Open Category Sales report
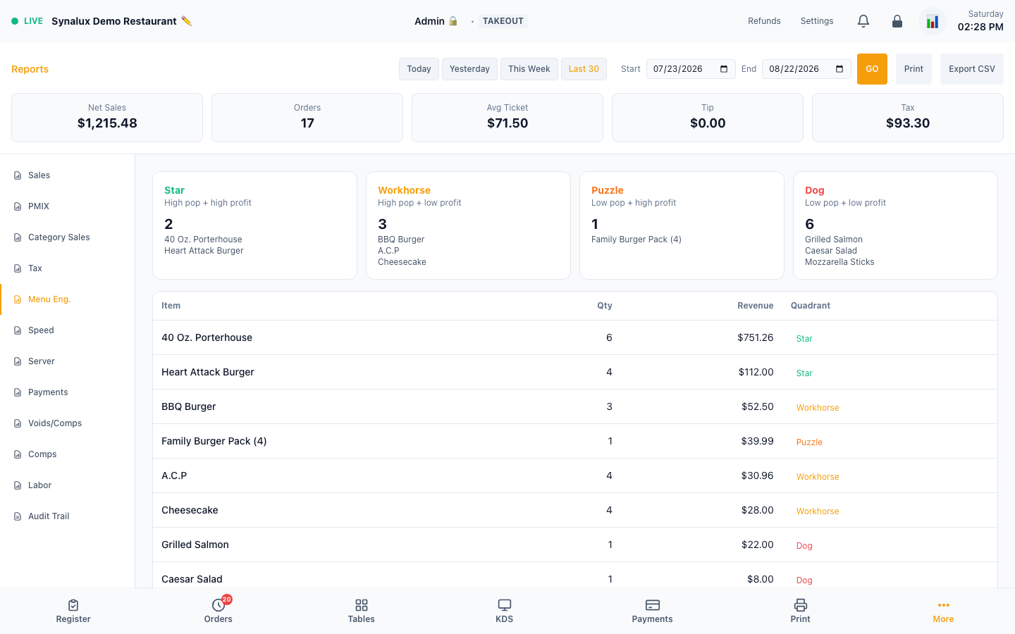The image size is (1015, 634). (x=67, y=237)
